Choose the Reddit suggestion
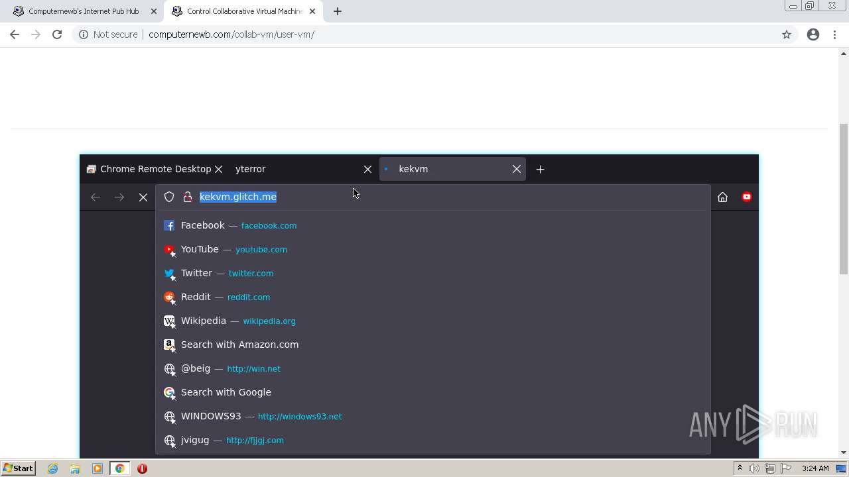849x477 pixels. pos(432,297)
